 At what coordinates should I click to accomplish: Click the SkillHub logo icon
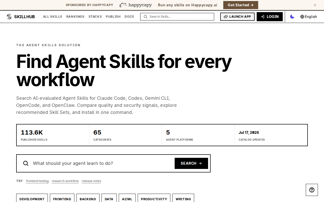pos(9,17)
